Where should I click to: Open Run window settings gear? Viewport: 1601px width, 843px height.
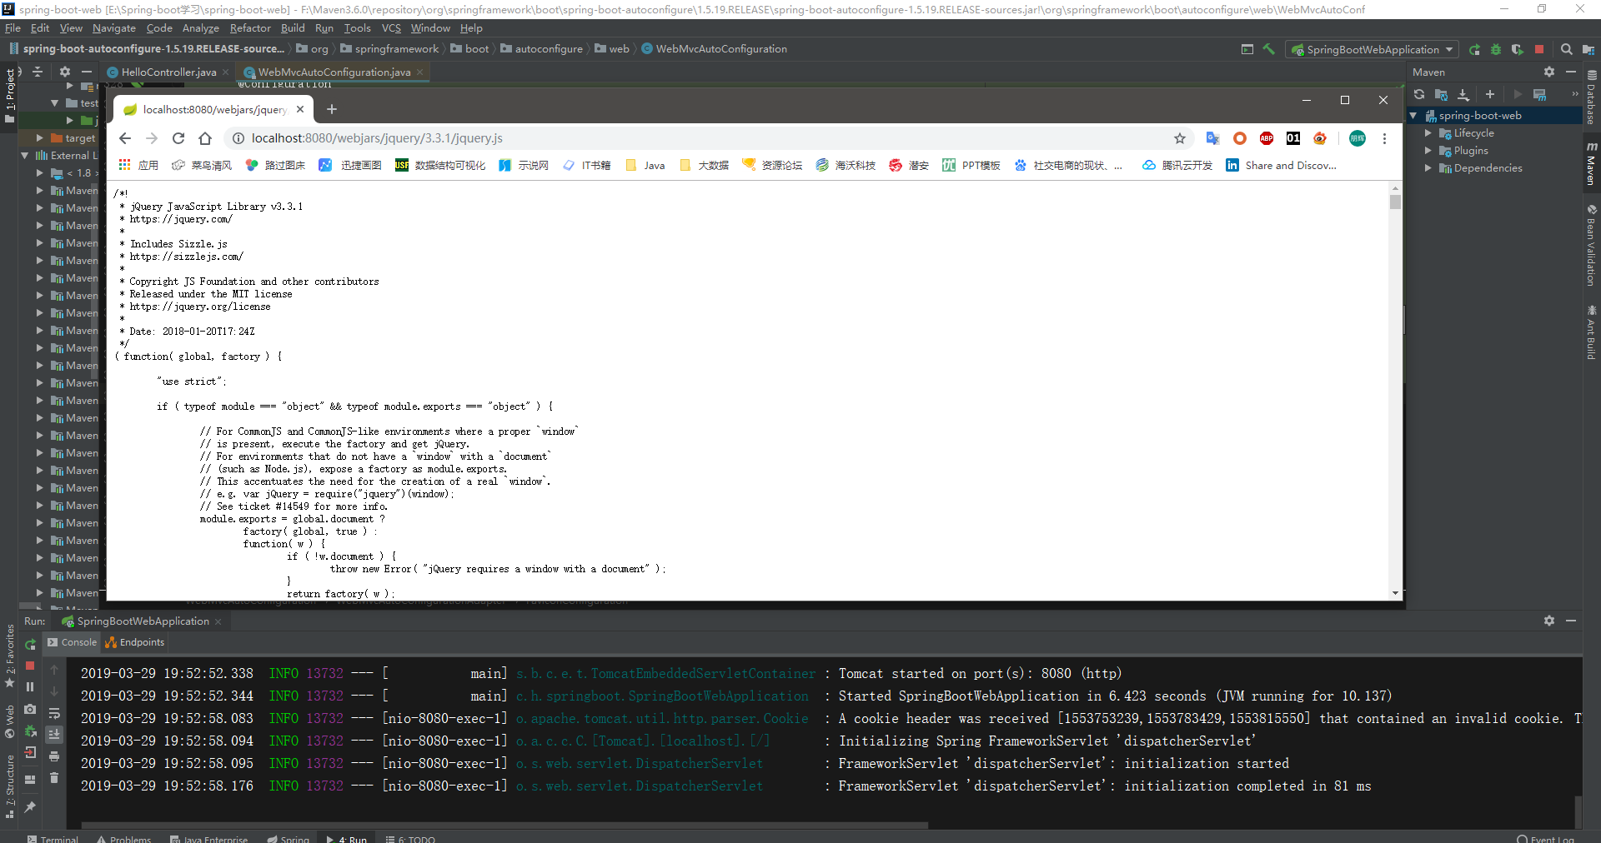[1549, 621]
